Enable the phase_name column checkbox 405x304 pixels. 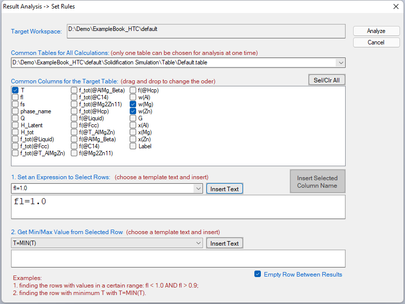pyautogui.click(x=14, y=111)
